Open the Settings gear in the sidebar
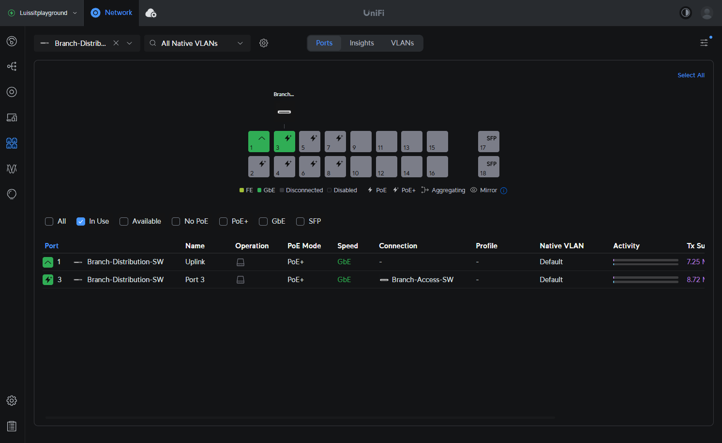This screenshot has height=443, width=722. (x=12, y=400)
